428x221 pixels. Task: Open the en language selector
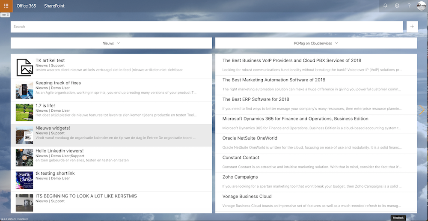click(5, 15)
